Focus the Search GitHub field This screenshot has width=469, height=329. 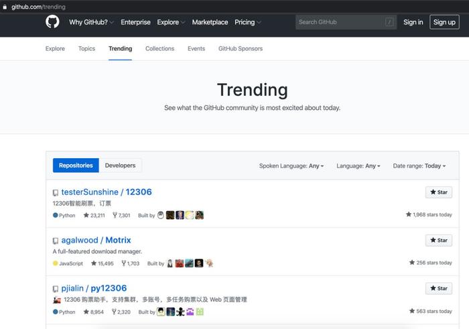pyautogui.click(x=346, y=22)
